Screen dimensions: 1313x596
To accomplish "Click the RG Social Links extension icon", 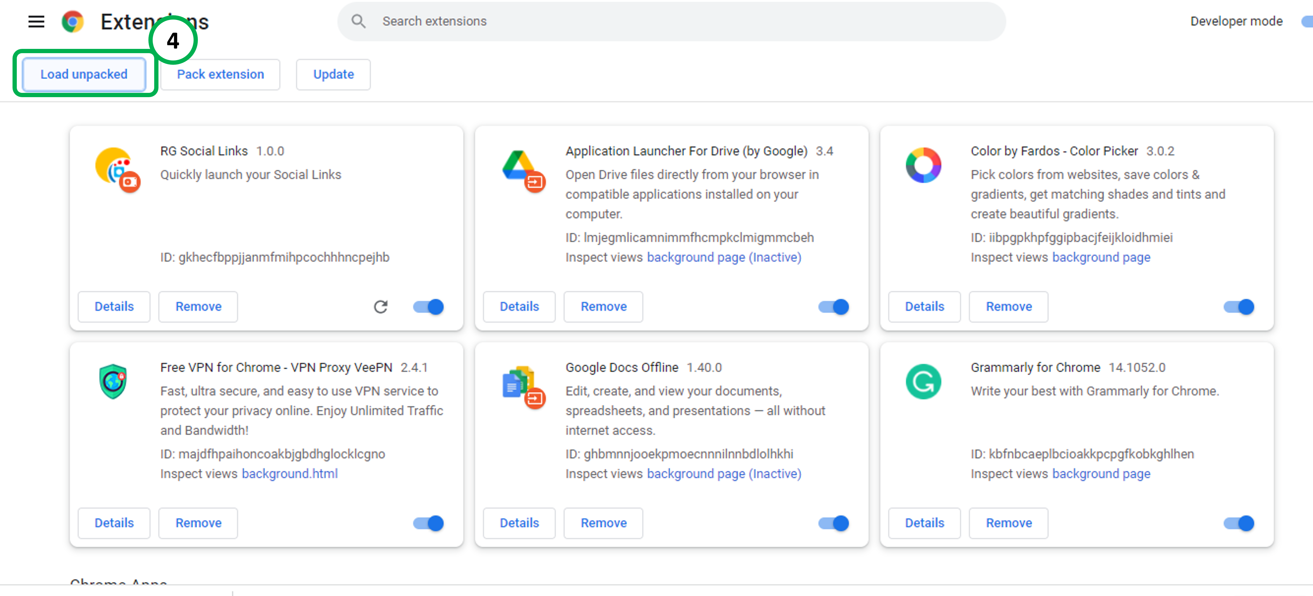I will [117, 169].
